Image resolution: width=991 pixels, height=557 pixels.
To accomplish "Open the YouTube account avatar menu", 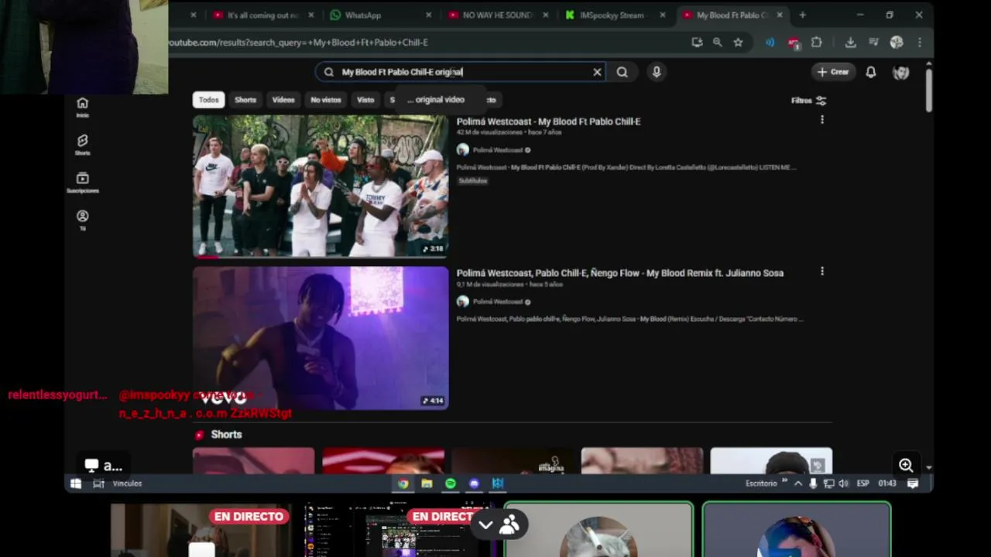I will (901, 72).
